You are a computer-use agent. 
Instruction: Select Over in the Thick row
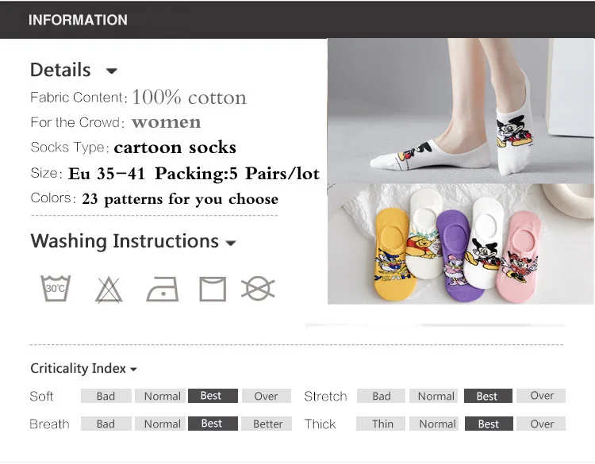(541, 424)
